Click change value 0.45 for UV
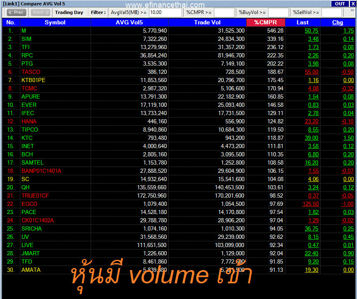 pos(348,237)
